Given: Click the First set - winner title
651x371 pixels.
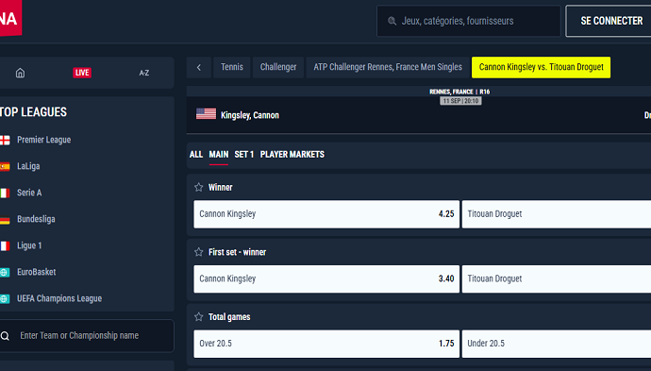Looking at the screenshot, I should (x=237, y=252).
